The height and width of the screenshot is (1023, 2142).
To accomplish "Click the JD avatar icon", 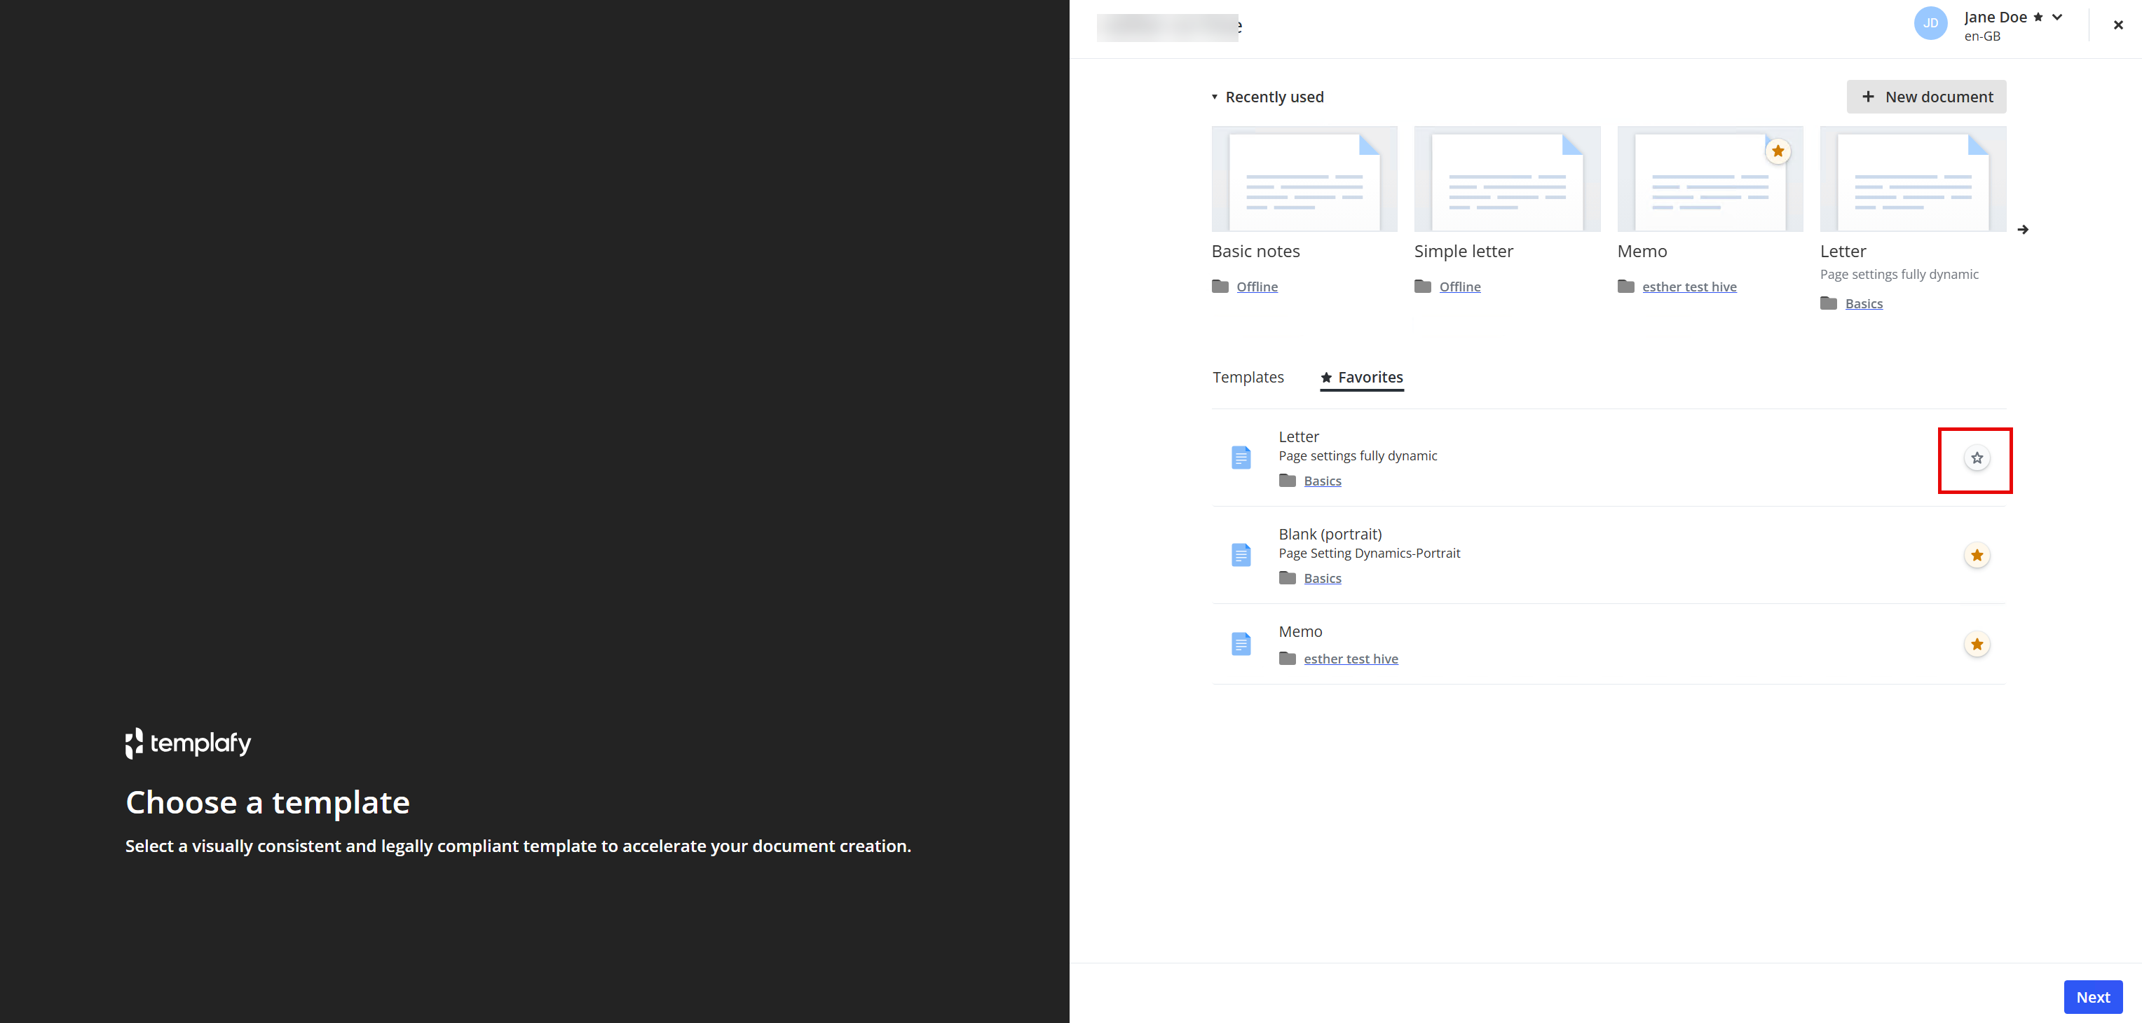I will (x=1931, y=23).
